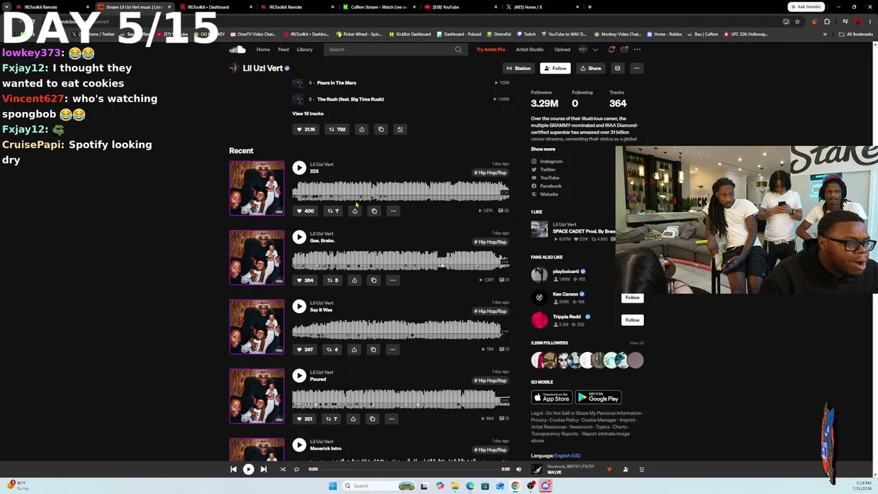Follow Trippie Redd
Image resolution: width=878 pixels, height=494 pixels.
[x=632, y=320]
